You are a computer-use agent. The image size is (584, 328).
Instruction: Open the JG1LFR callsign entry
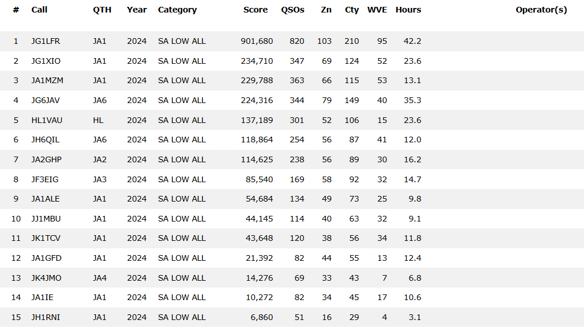46,41
